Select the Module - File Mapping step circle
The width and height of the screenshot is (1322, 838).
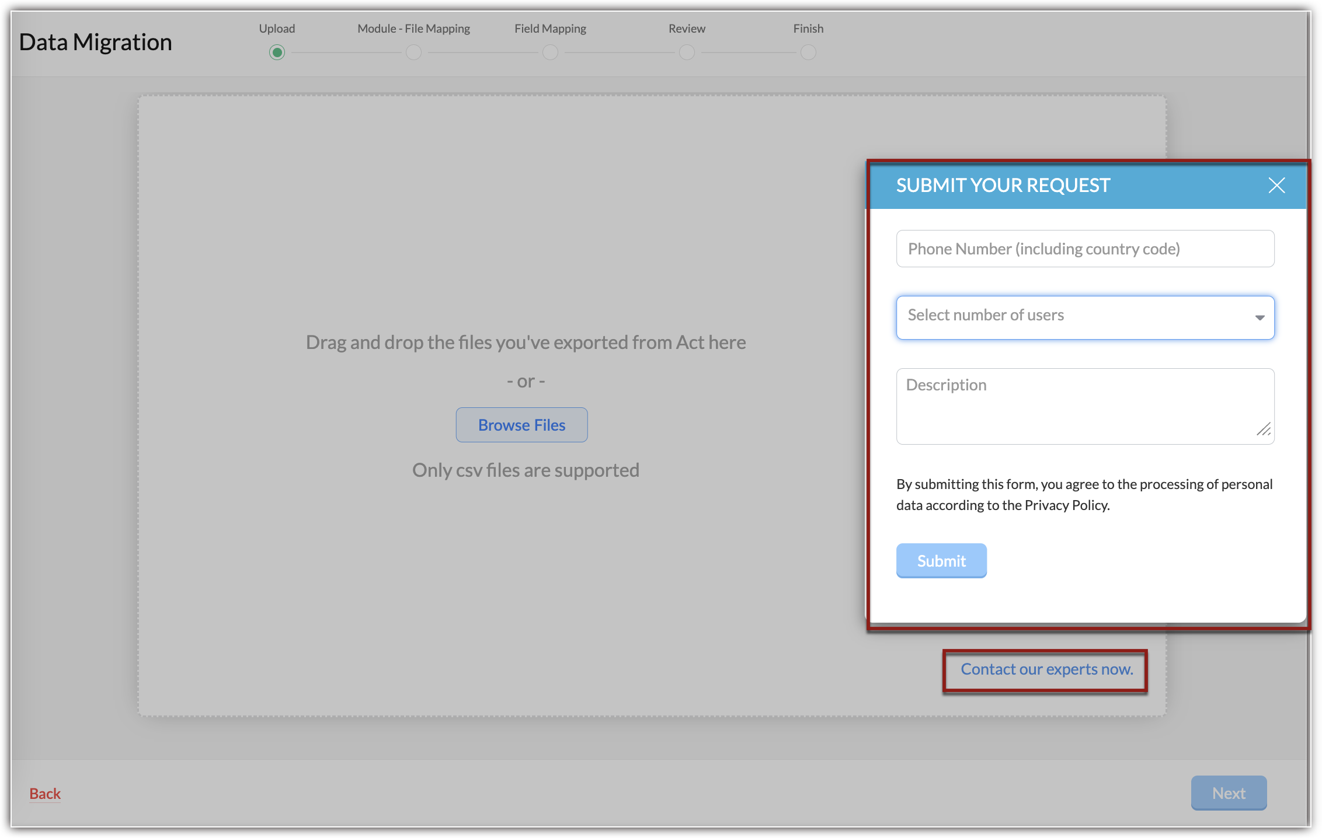[x=413, y=53]
